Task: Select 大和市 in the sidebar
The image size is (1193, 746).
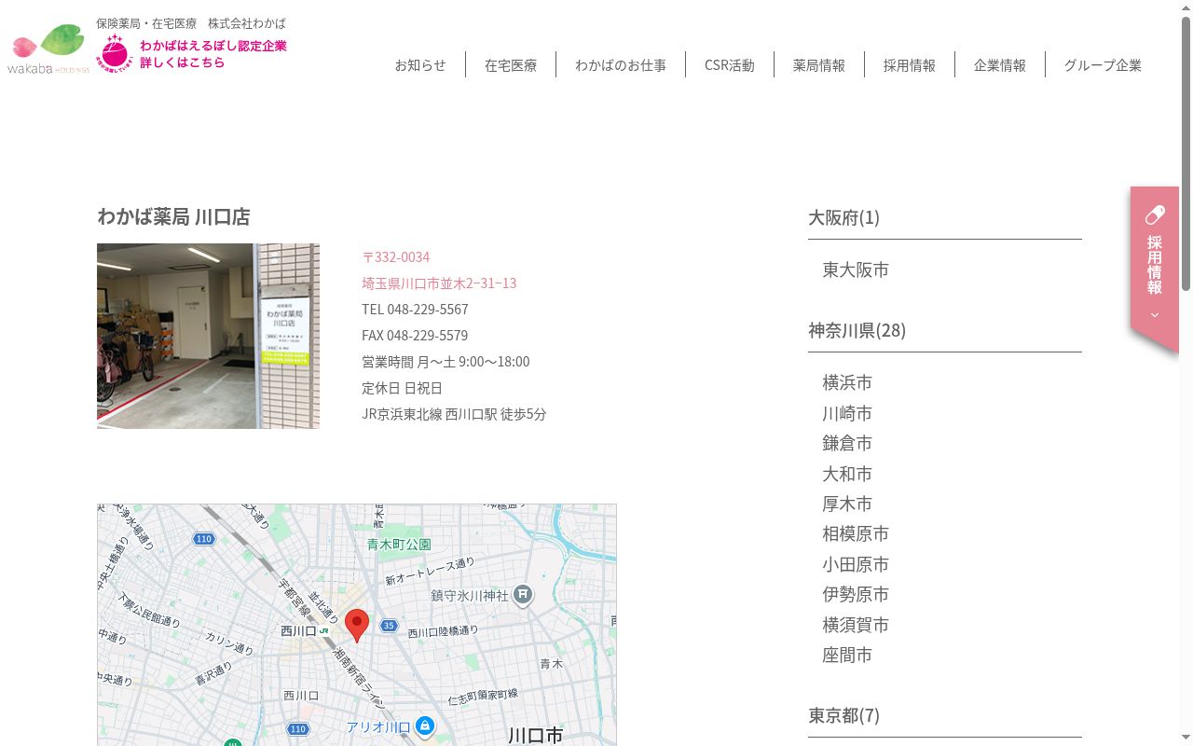Action: tap(847, 474)
